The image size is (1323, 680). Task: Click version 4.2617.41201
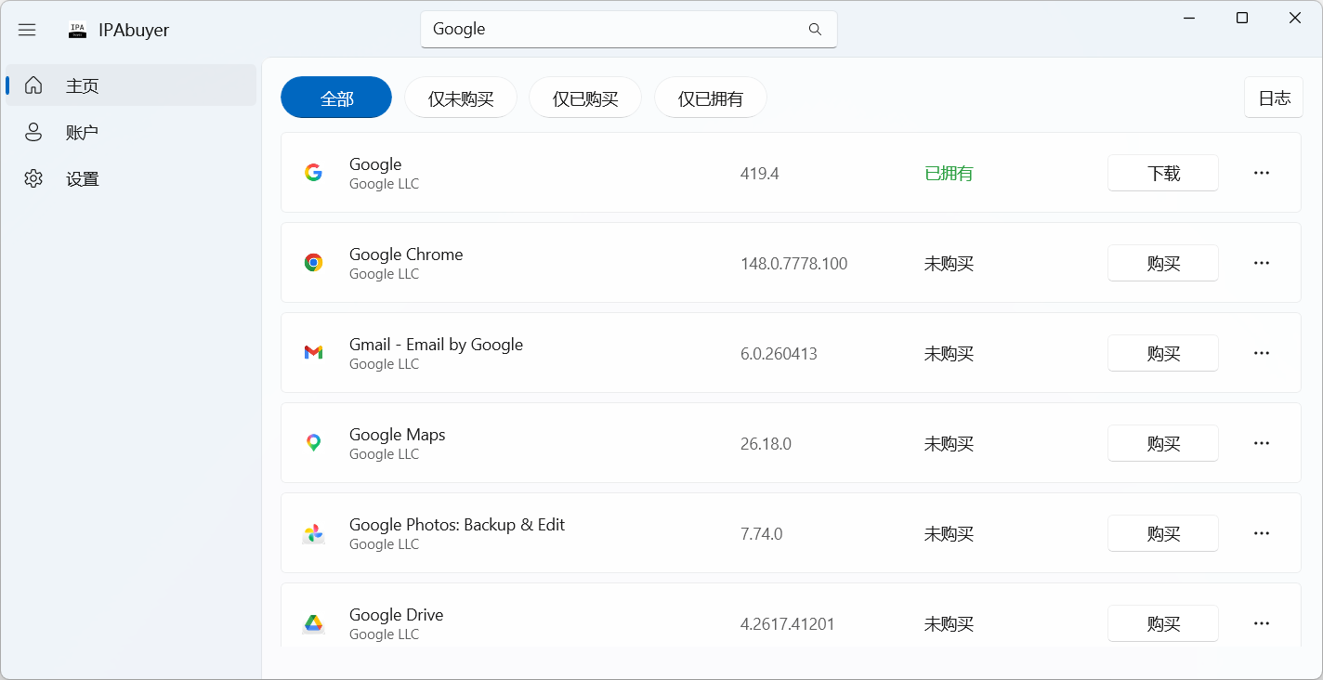(x=788, y=624)
